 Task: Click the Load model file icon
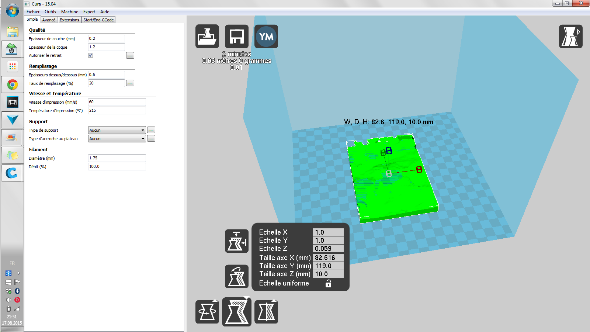[x=207, y=36]
